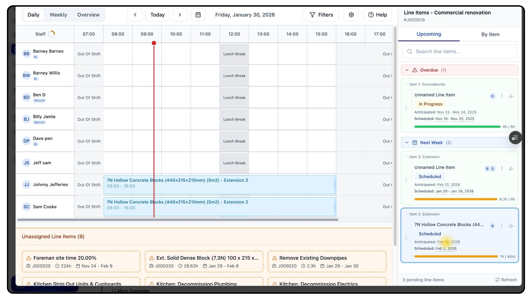The height and width of the screenshot is (299, 532).
Task: Switch to the Overview view
Action: [x=88, y=15]
